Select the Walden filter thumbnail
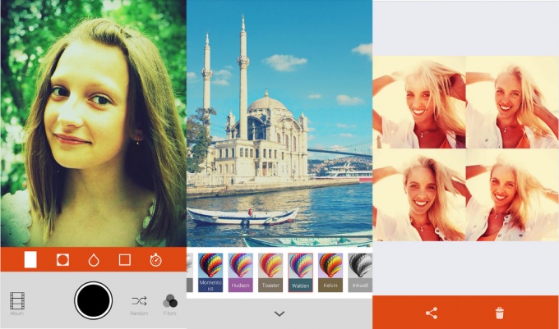Viewport: 559px width, 329px height. [x=301, y=272]
